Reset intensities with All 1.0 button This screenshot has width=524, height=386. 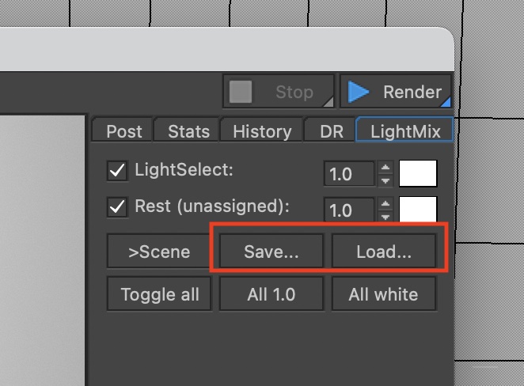(x=271, y=294)
